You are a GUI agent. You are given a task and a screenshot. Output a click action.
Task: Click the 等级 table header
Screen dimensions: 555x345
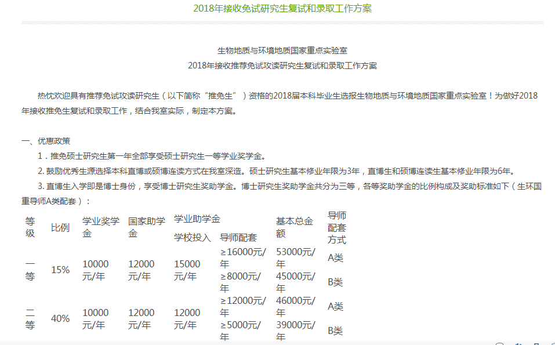point(30,227)
